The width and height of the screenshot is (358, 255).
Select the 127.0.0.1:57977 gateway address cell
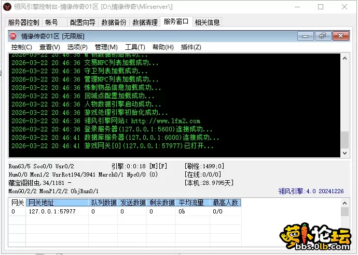tap(57, 211)
